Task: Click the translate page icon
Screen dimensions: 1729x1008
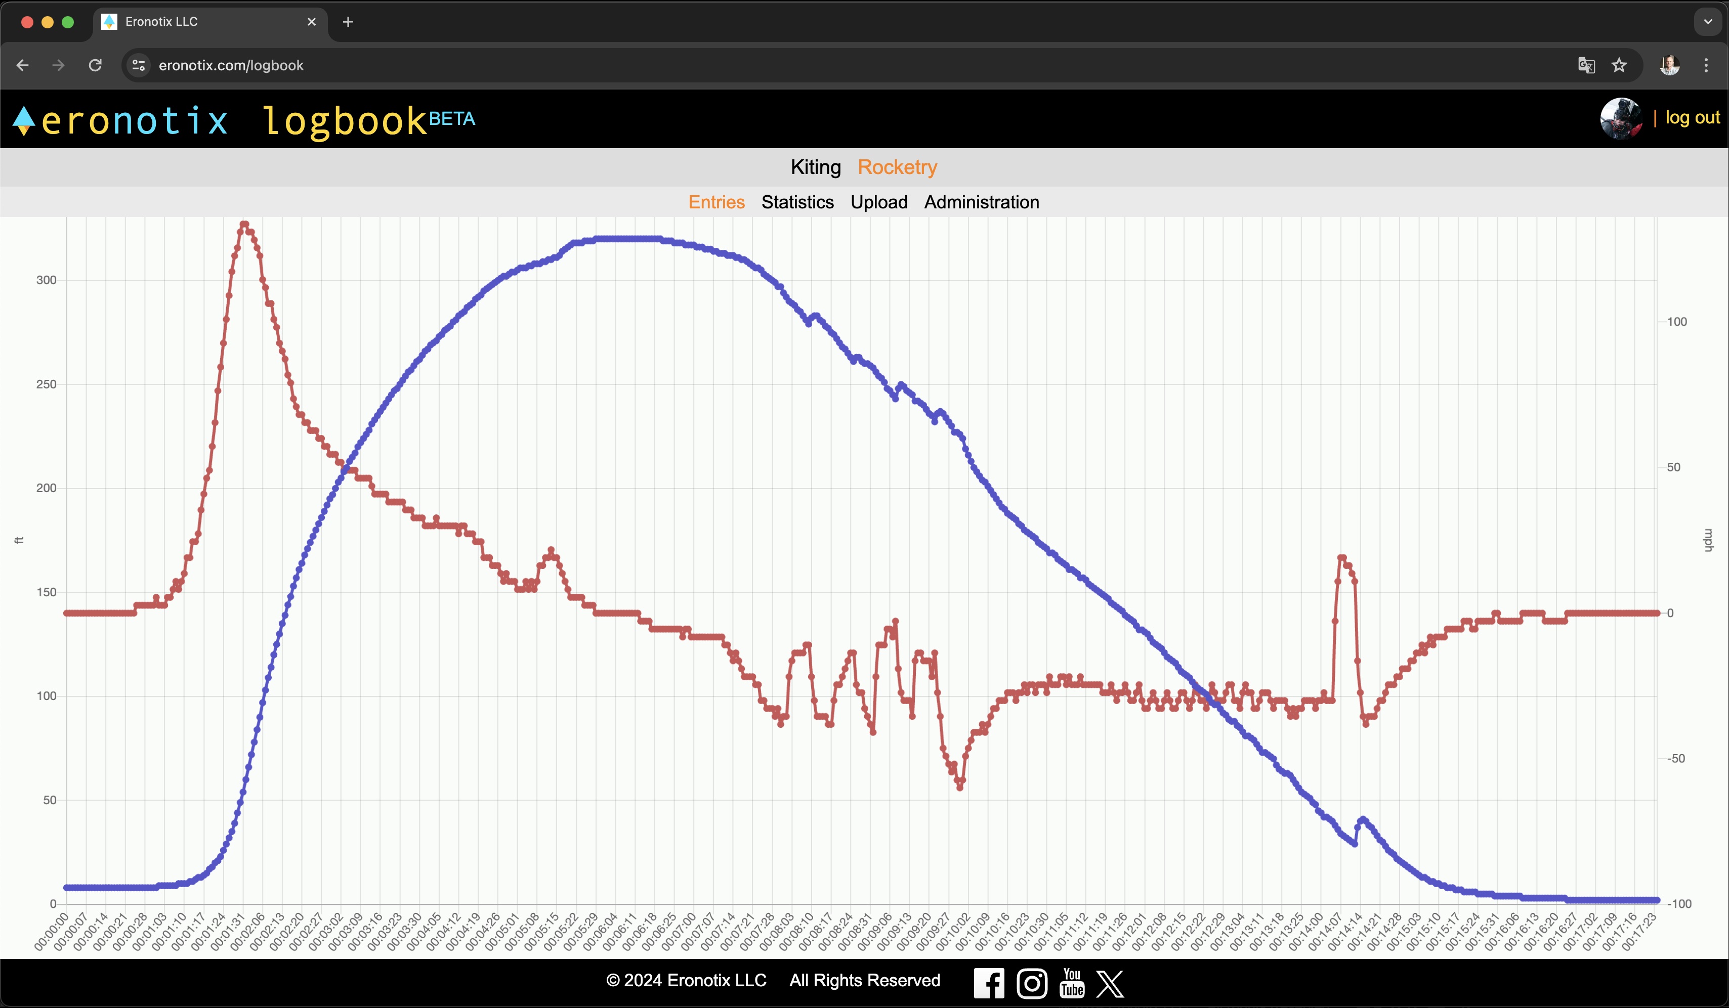Action: click(x=1586, y=65)
